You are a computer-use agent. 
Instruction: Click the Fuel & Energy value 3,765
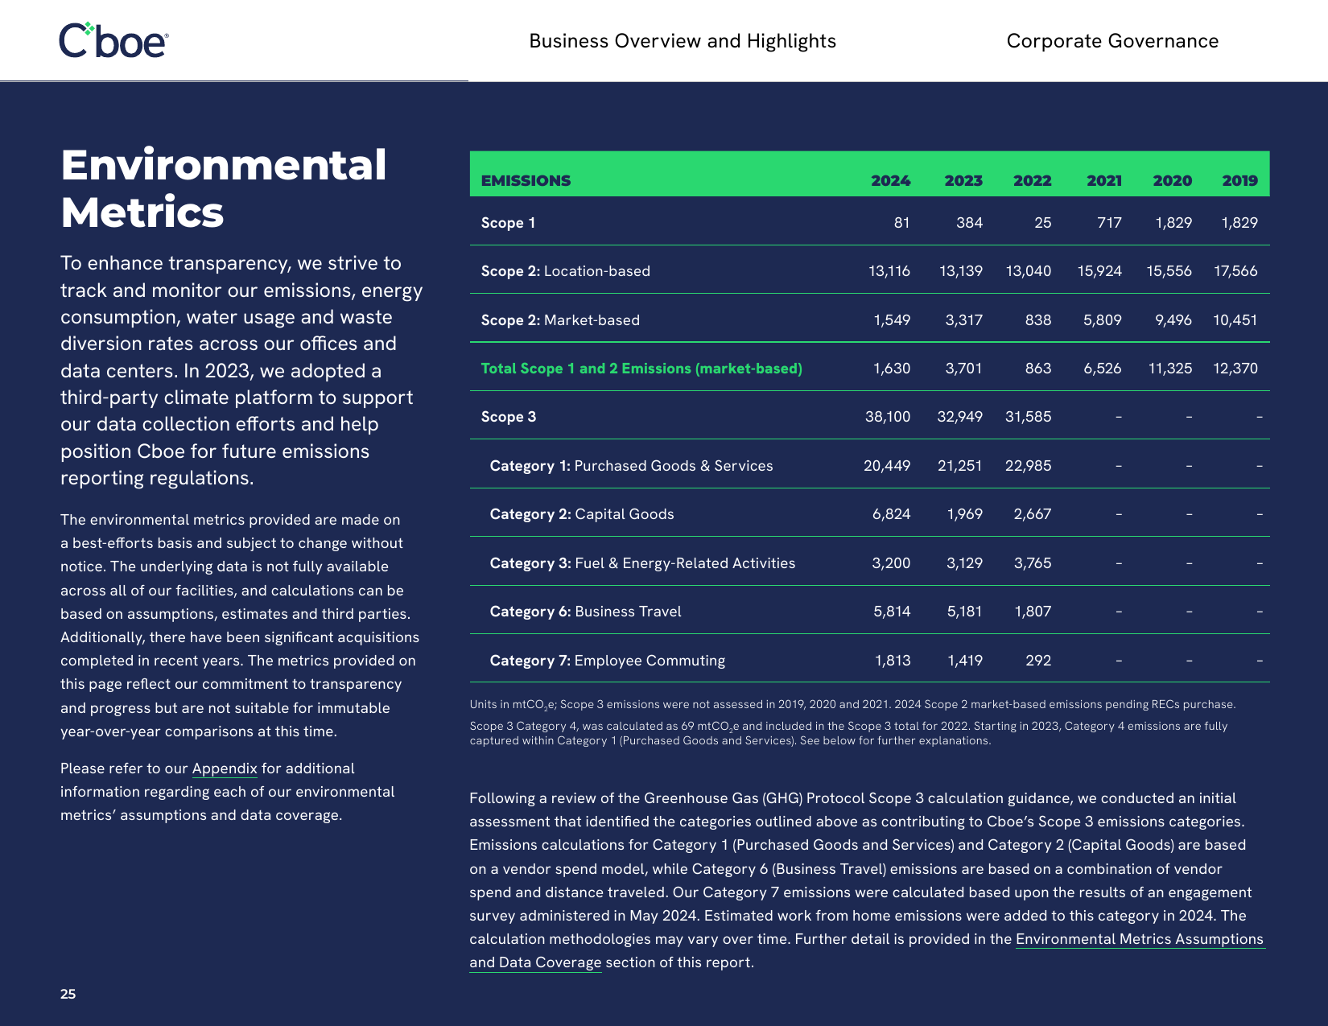[x=1033, y=563]
